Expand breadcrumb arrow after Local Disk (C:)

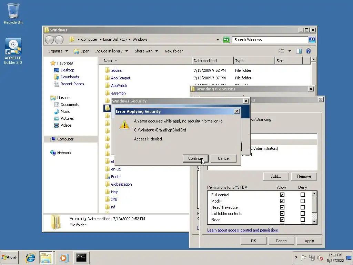click(x=130, y=39)
